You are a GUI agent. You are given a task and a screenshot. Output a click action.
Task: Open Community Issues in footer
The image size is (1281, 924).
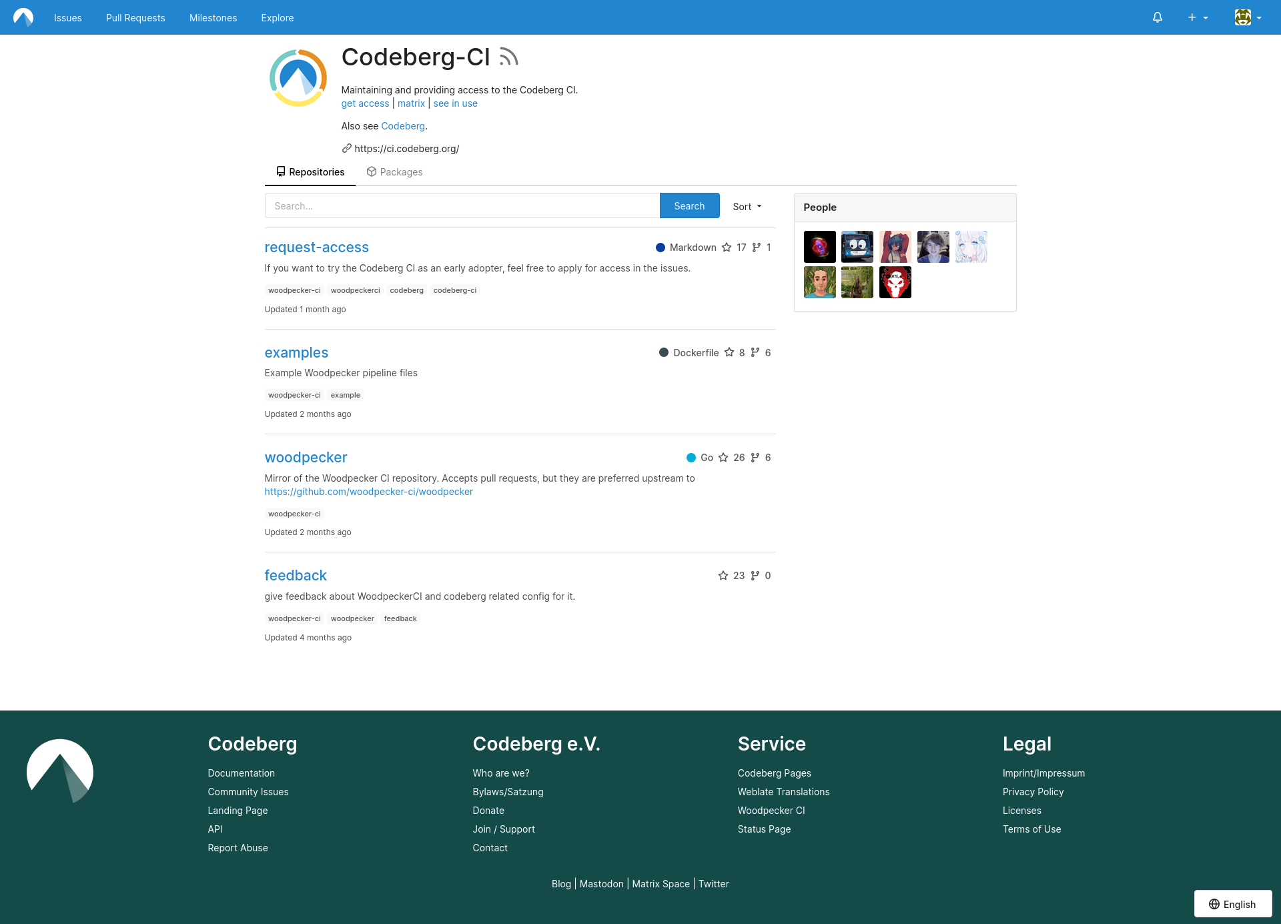[248, 792]
